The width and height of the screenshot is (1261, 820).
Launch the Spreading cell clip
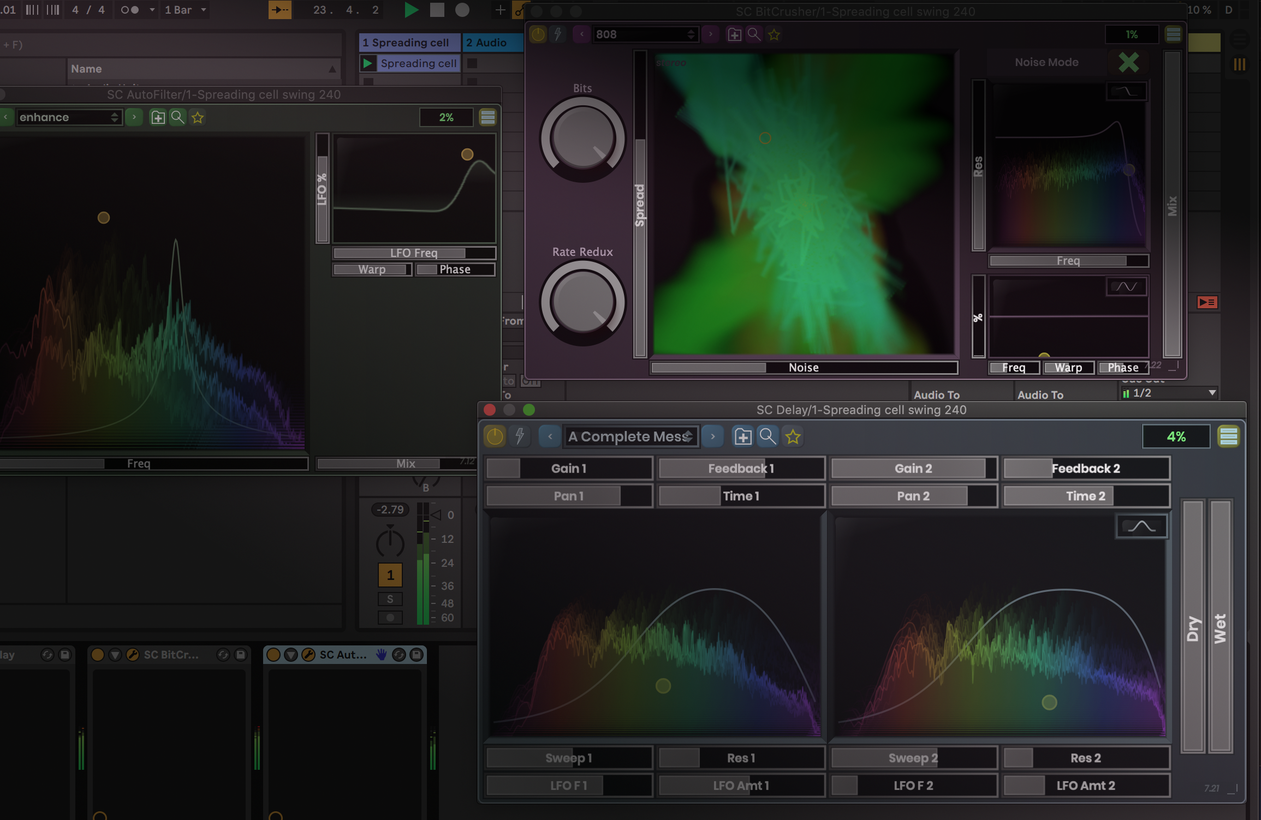click(368, 63)
